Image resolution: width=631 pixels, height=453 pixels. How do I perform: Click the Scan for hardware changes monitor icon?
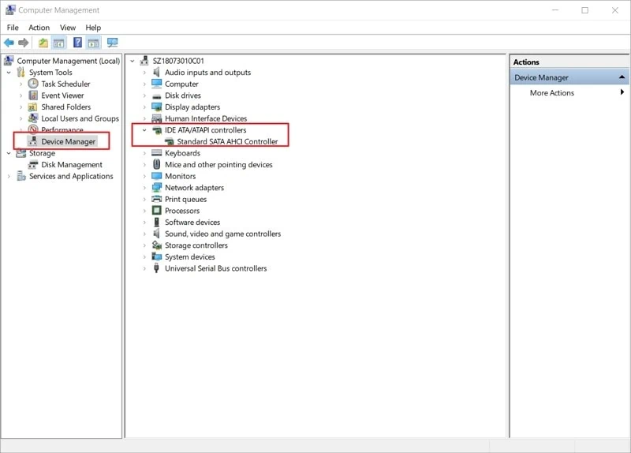(x=112, y=43)
